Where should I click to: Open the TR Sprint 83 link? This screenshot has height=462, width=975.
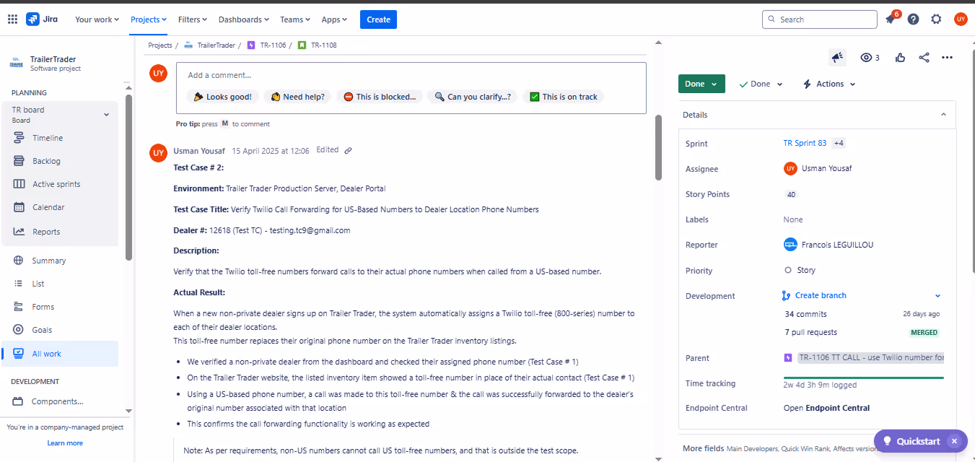pyautogui.click(x=805, y=143)
